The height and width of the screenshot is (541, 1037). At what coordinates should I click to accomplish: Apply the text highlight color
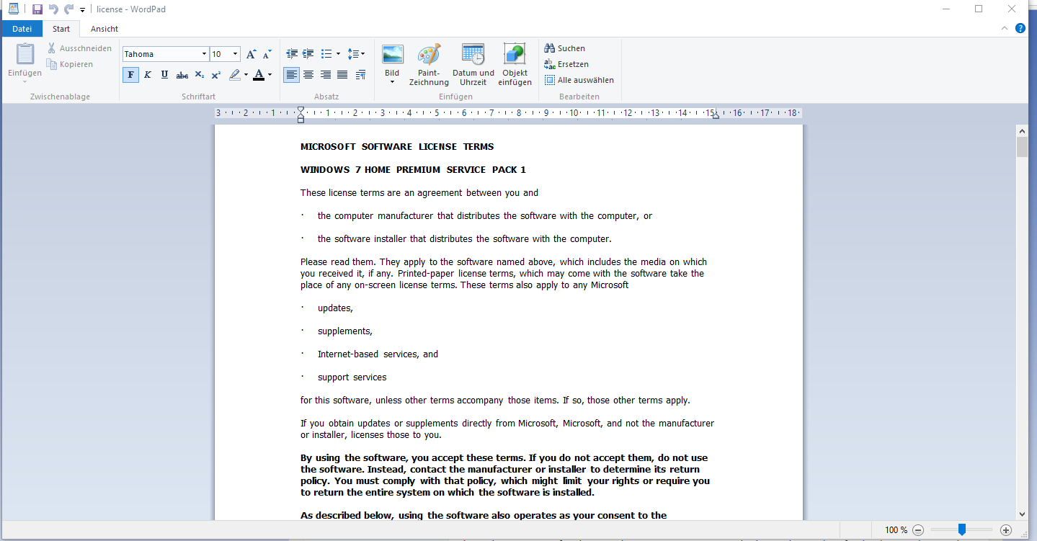[x=234, y=75]
